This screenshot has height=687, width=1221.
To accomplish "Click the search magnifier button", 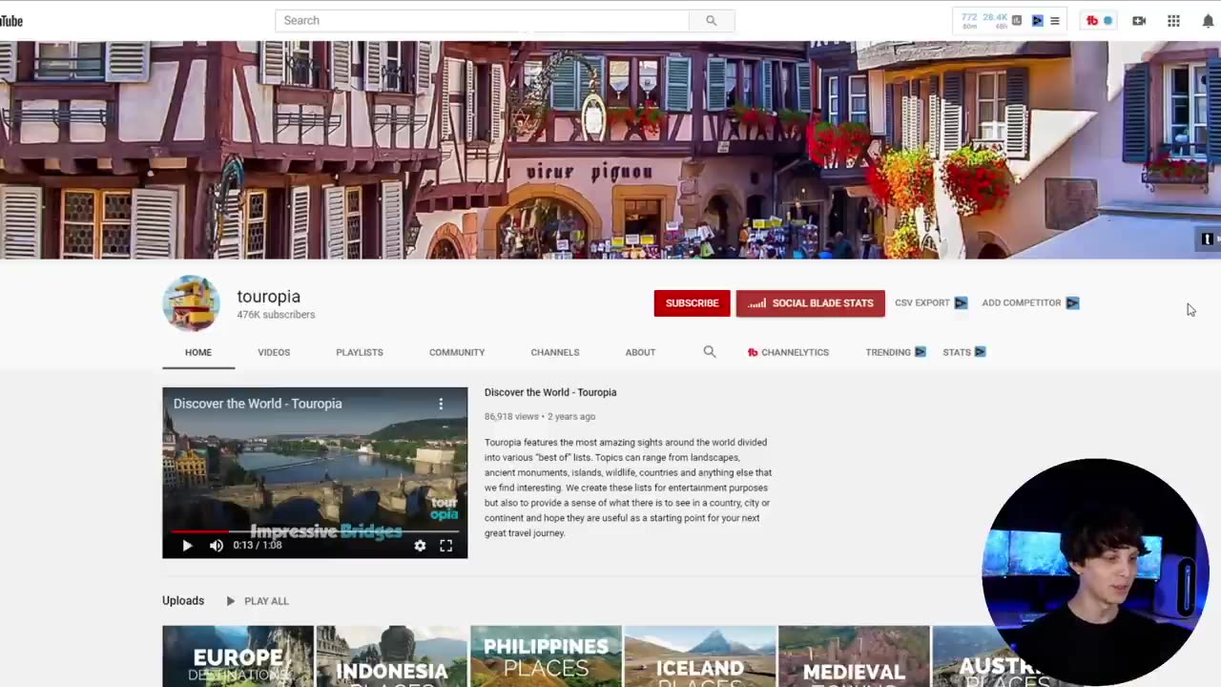I will click(x=712, y=20).
